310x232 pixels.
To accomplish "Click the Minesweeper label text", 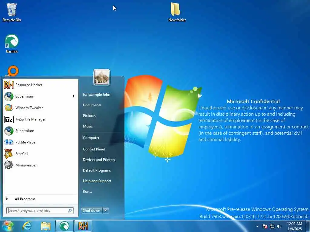I will tap(26, 165).
